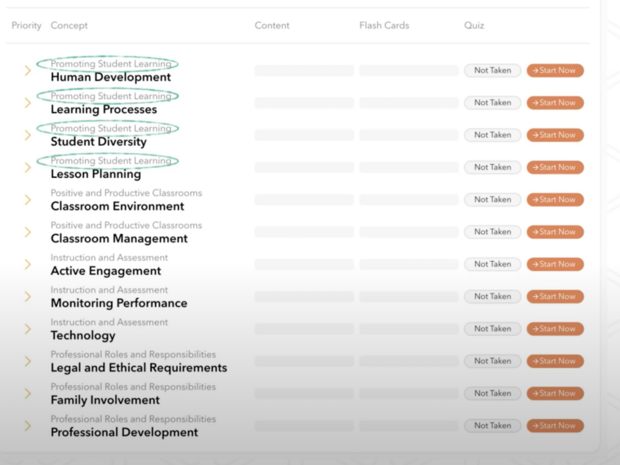Image resolution: width=620 pixels, height=465 pixels.
Task: Click the Flash Cards column header
Action: coord(384,25)
